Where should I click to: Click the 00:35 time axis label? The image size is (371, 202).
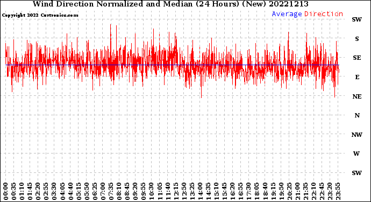click(14, 191)
